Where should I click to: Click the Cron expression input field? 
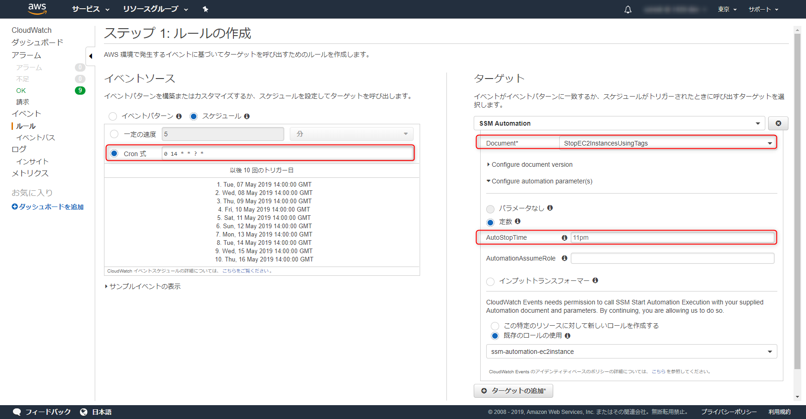tap(287, 153)
